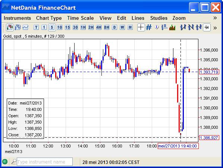Switch to 15 minute time scale
223x168 pixels.
pyautogui.click(x=67, y=27)
